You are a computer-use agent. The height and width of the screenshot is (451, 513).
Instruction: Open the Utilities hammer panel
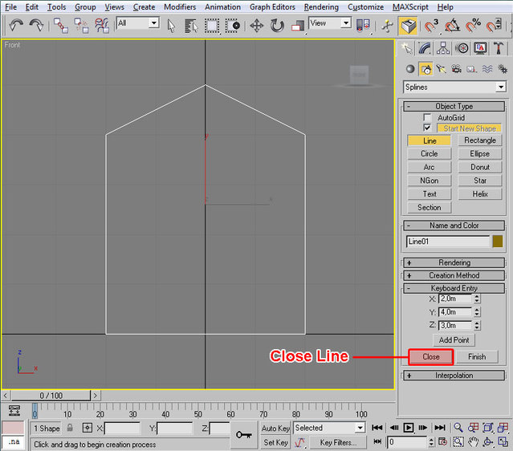click(498, 49)
